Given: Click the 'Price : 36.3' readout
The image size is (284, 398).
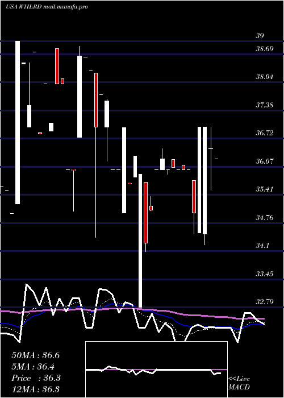Looking at the screenshot, I should click(x=36, y=378).
